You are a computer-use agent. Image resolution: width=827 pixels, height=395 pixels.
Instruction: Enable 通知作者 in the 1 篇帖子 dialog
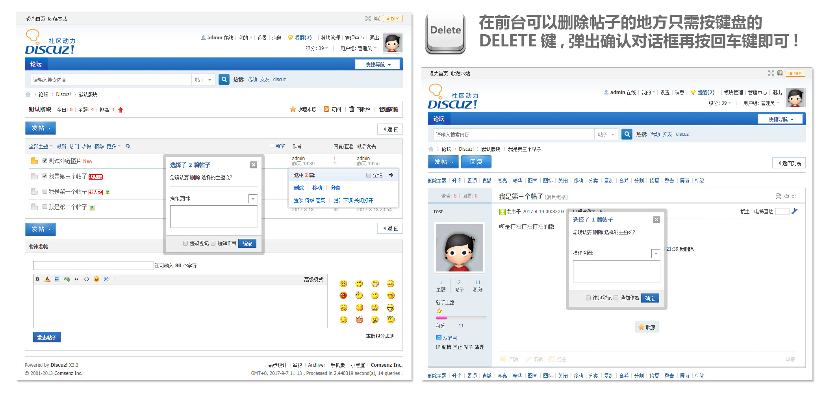click(x=616, y=298)
